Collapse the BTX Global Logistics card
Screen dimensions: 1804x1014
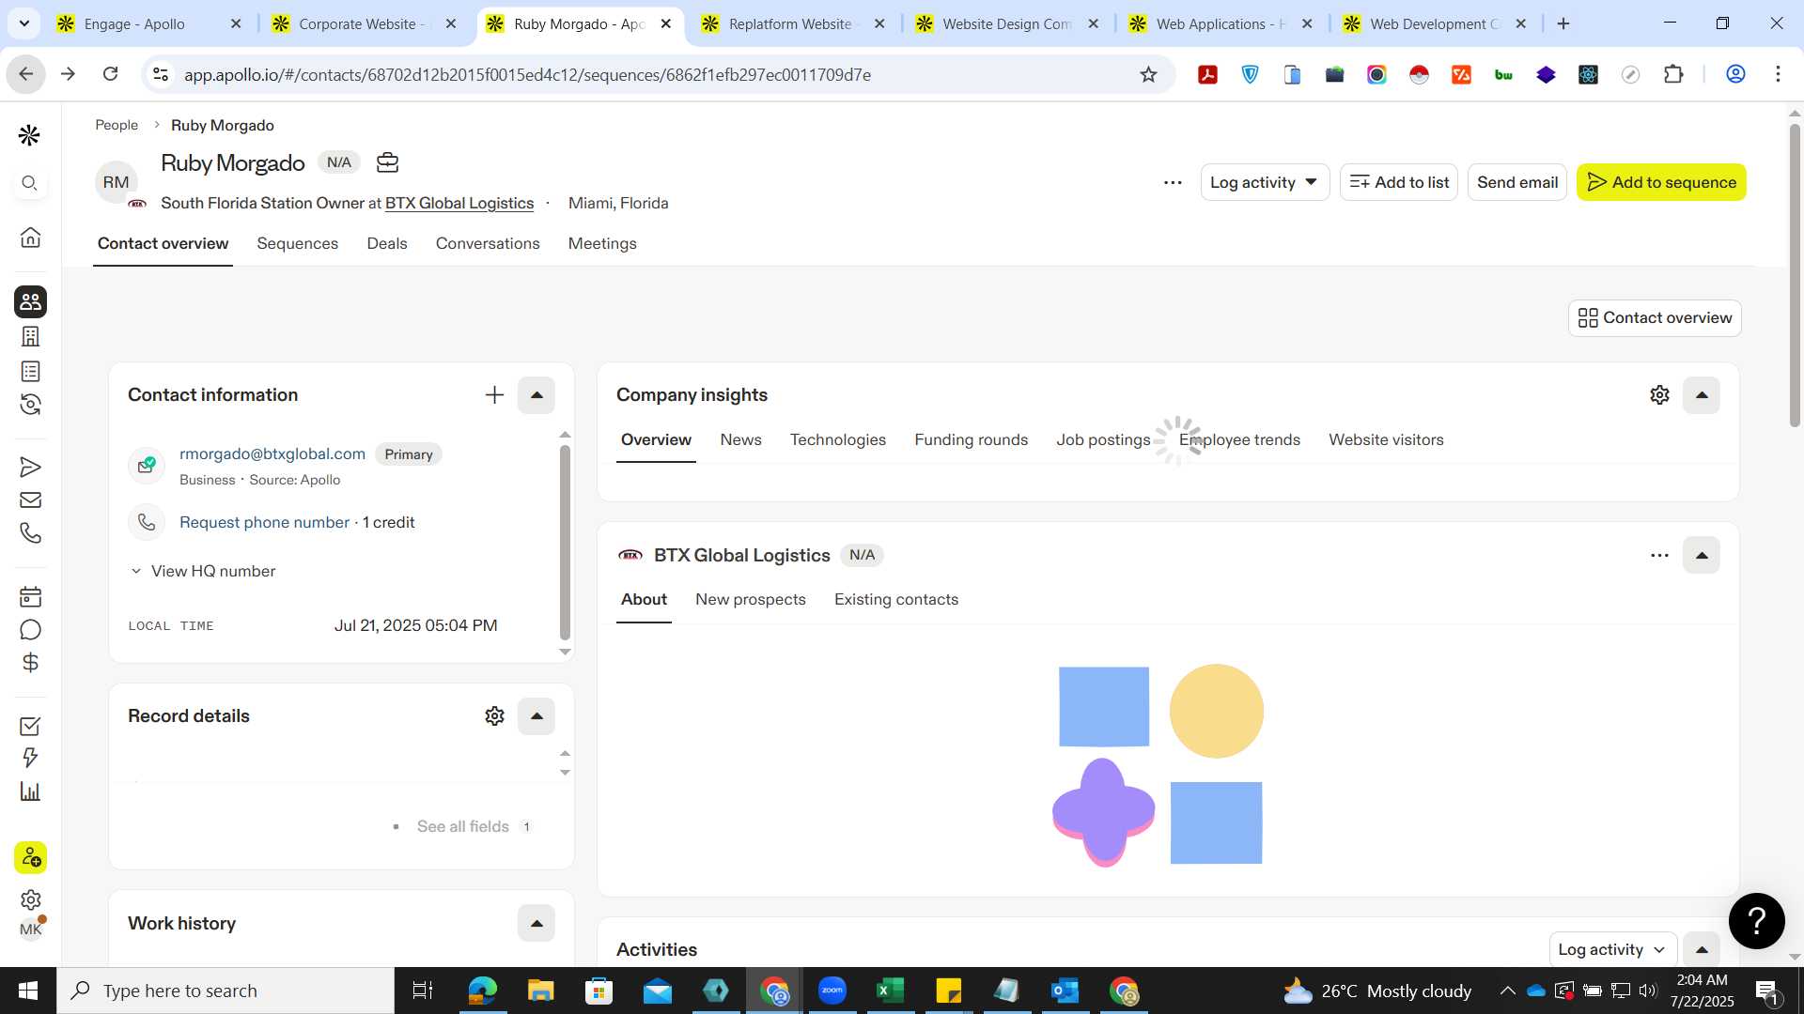pos(1702,556)
